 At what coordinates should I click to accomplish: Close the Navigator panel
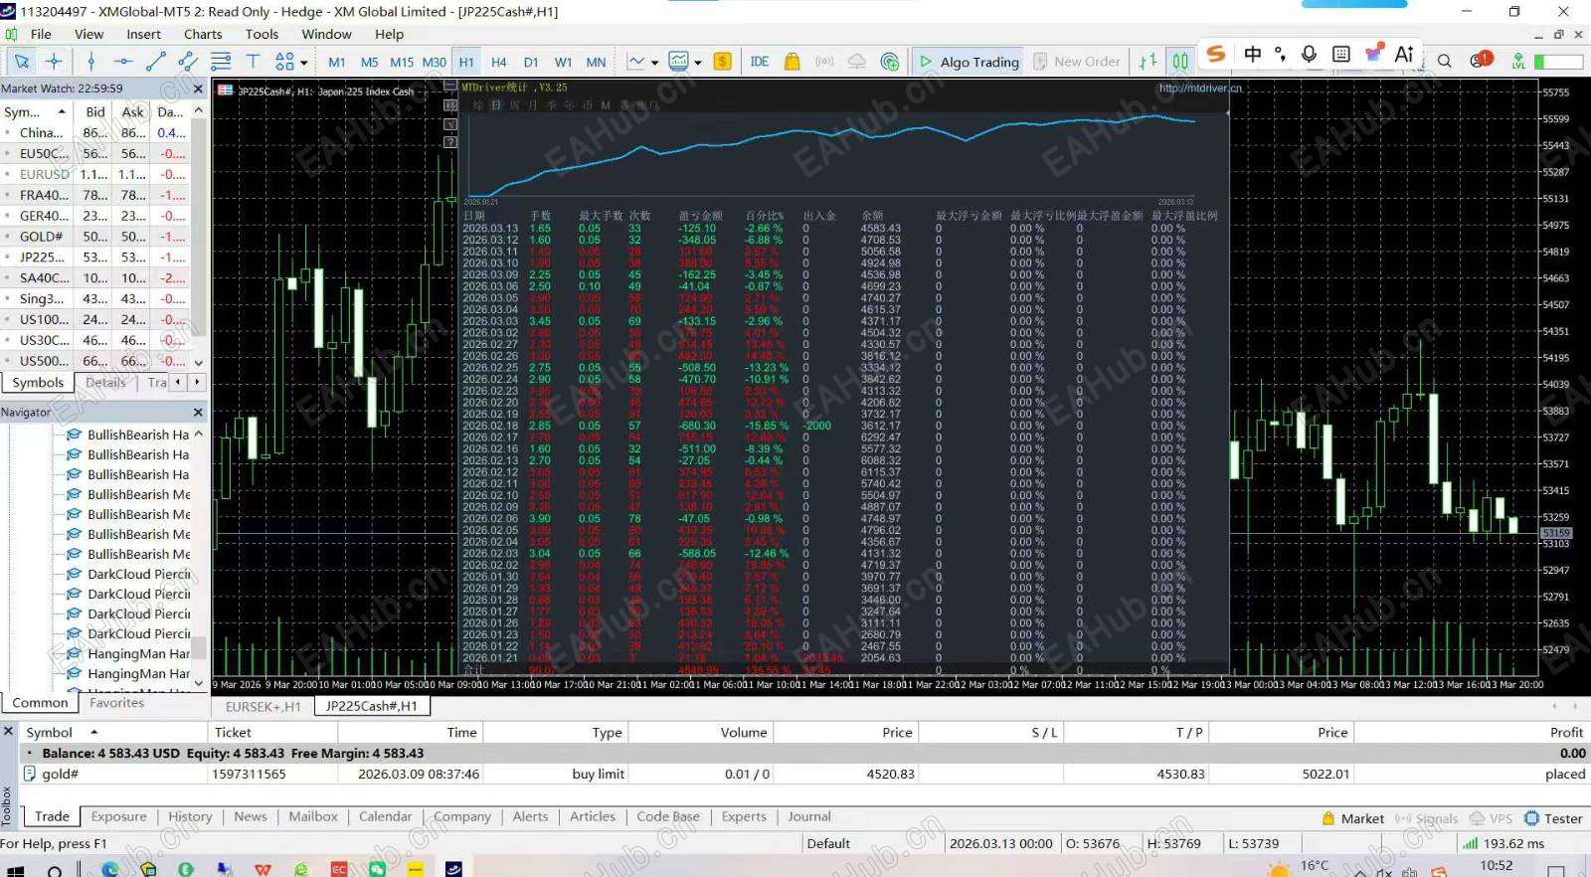click(x=197, y=412)
